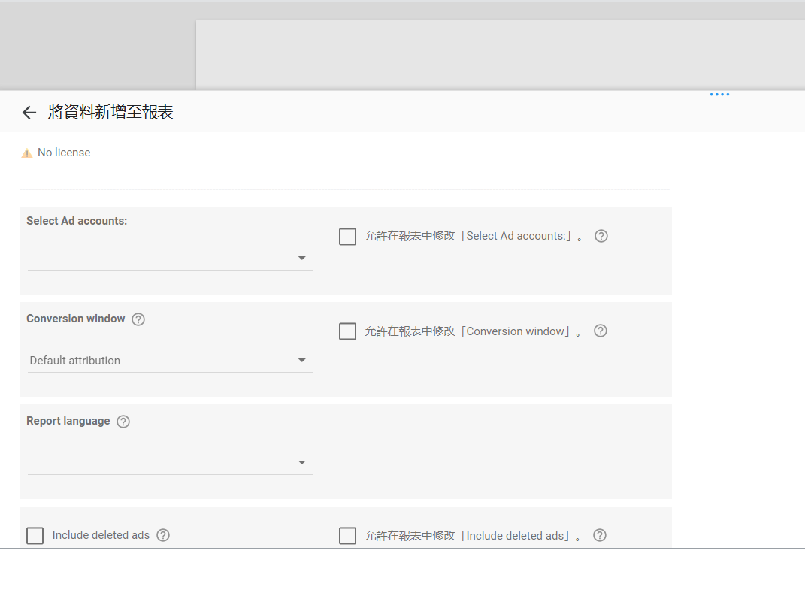The image size is (805, 608).
Task: Open the Select Ad accounts dropdown
Action: pyautogui.click(x=170, y=259)
